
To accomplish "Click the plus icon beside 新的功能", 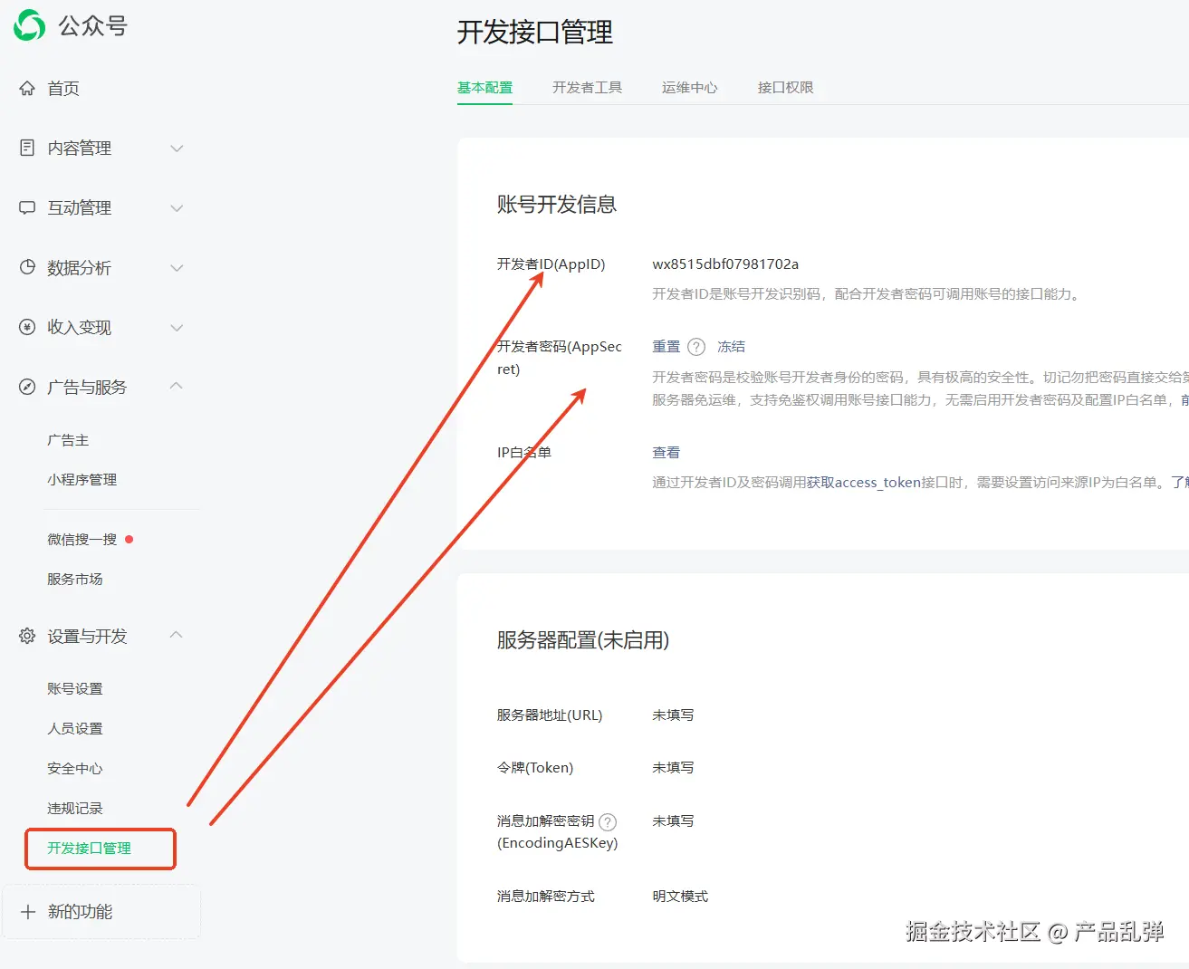I will point(28,912).
